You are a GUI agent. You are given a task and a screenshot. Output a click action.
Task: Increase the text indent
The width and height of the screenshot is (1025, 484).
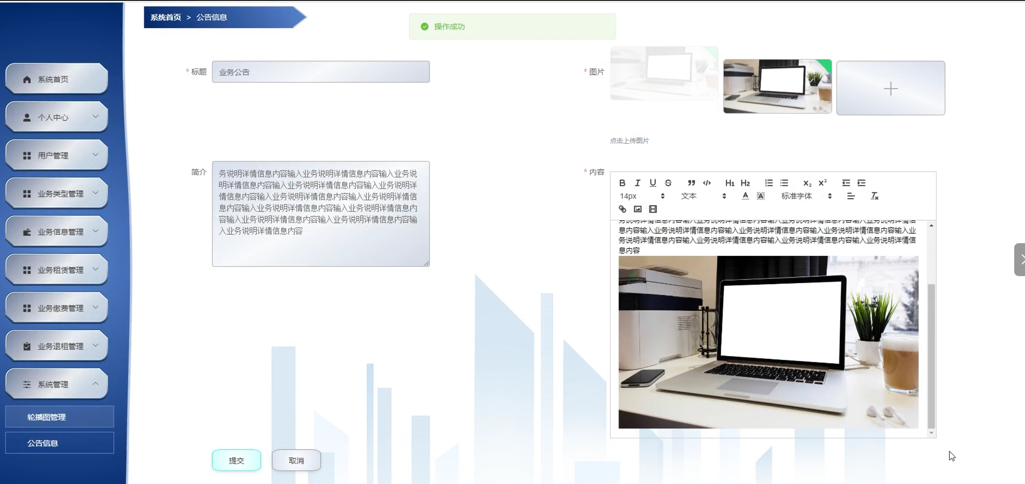point(861,183)
